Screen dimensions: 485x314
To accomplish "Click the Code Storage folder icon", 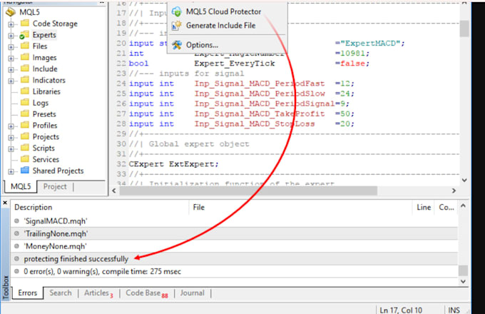I will coord(25,24).
